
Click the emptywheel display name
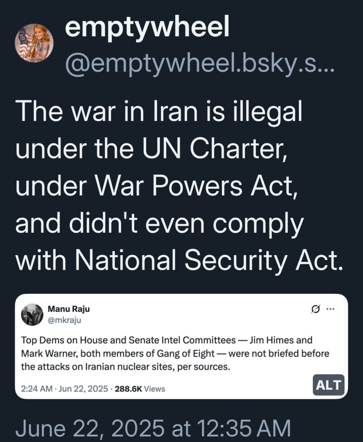147,28
